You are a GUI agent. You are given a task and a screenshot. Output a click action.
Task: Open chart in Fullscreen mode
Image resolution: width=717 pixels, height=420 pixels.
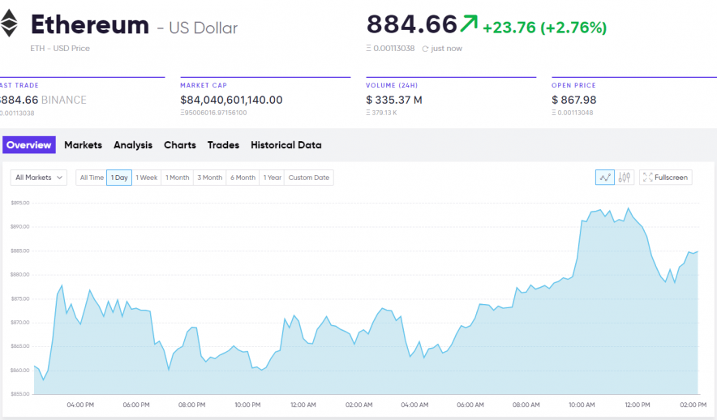pos(665,178)
